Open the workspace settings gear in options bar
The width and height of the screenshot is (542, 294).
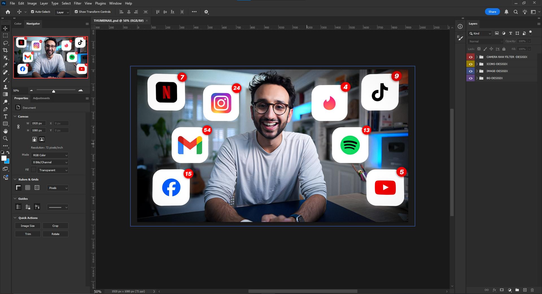point(206,12)
